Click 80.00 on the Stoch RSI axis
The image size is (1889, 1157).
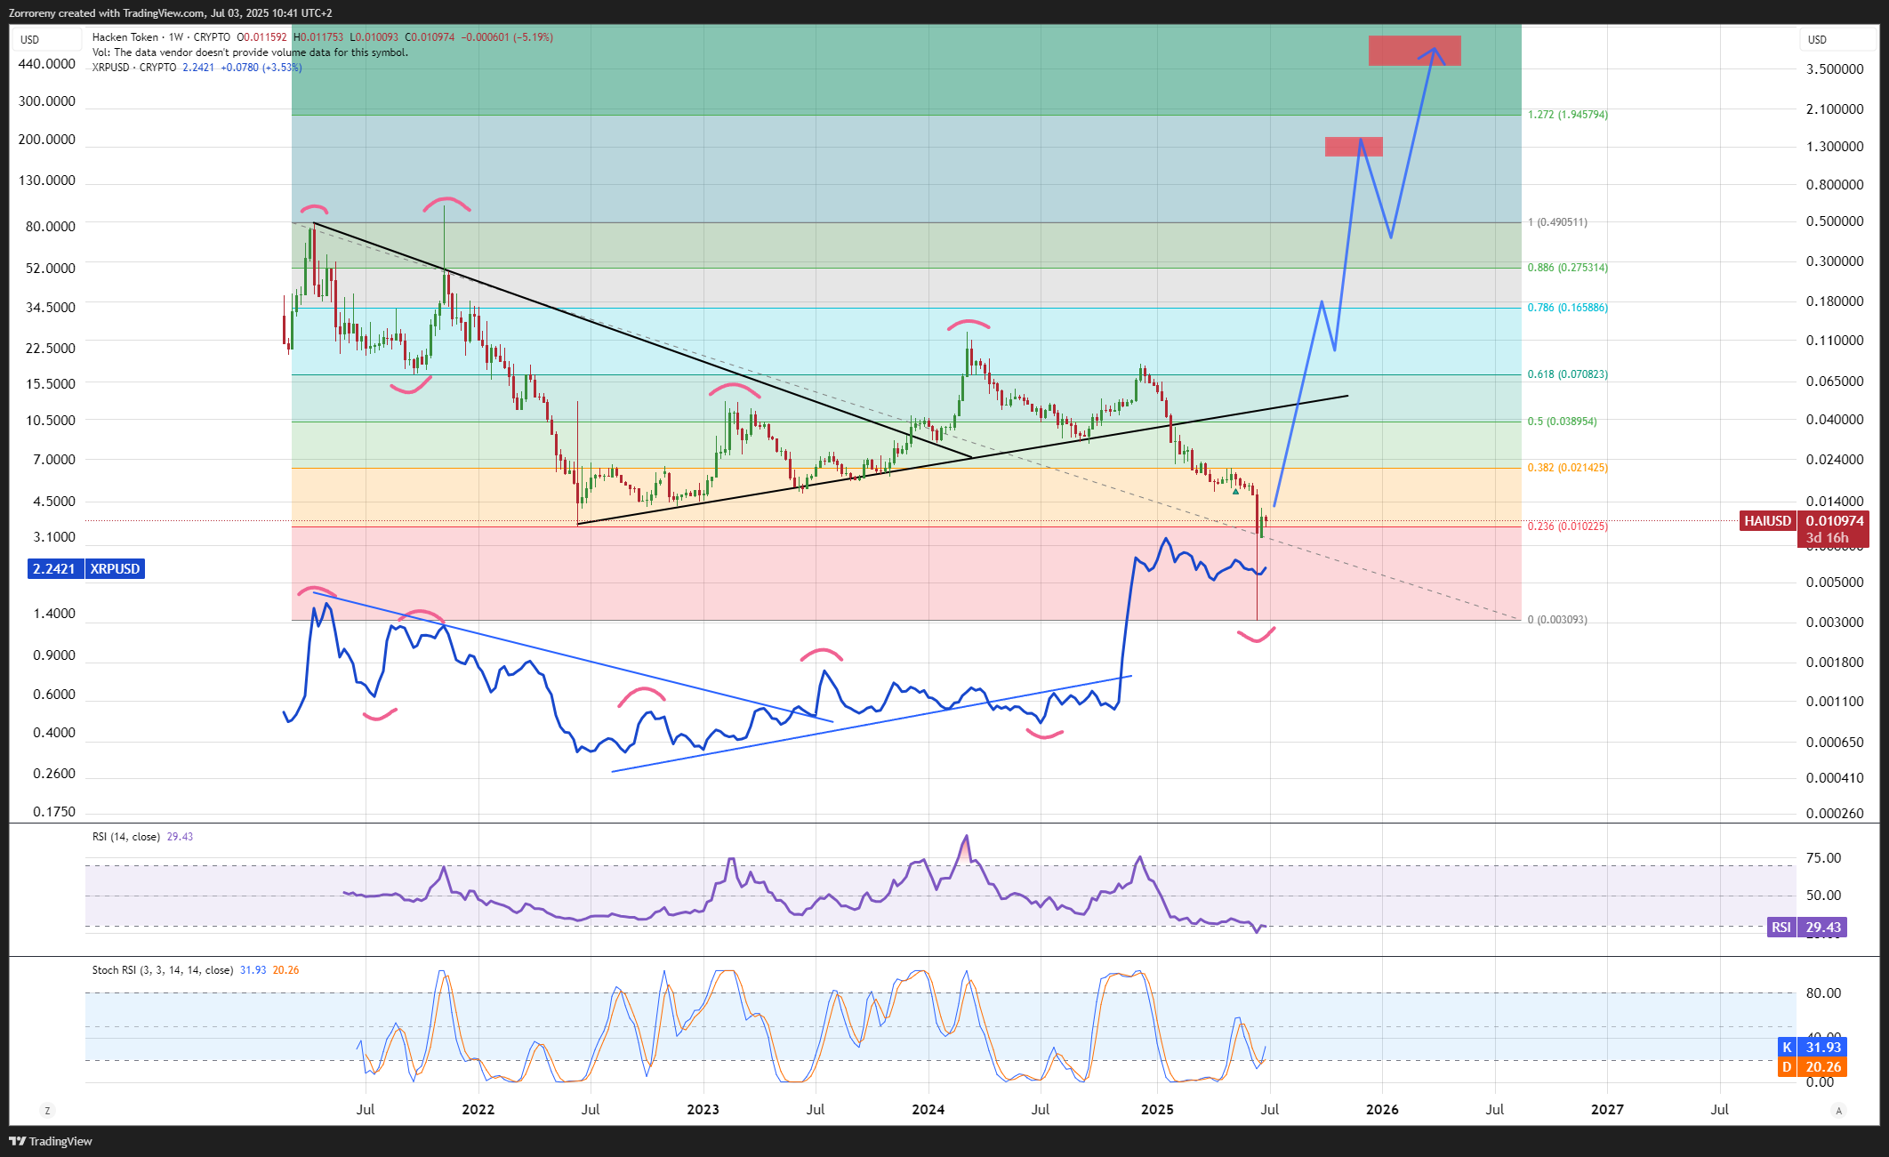1823,993
